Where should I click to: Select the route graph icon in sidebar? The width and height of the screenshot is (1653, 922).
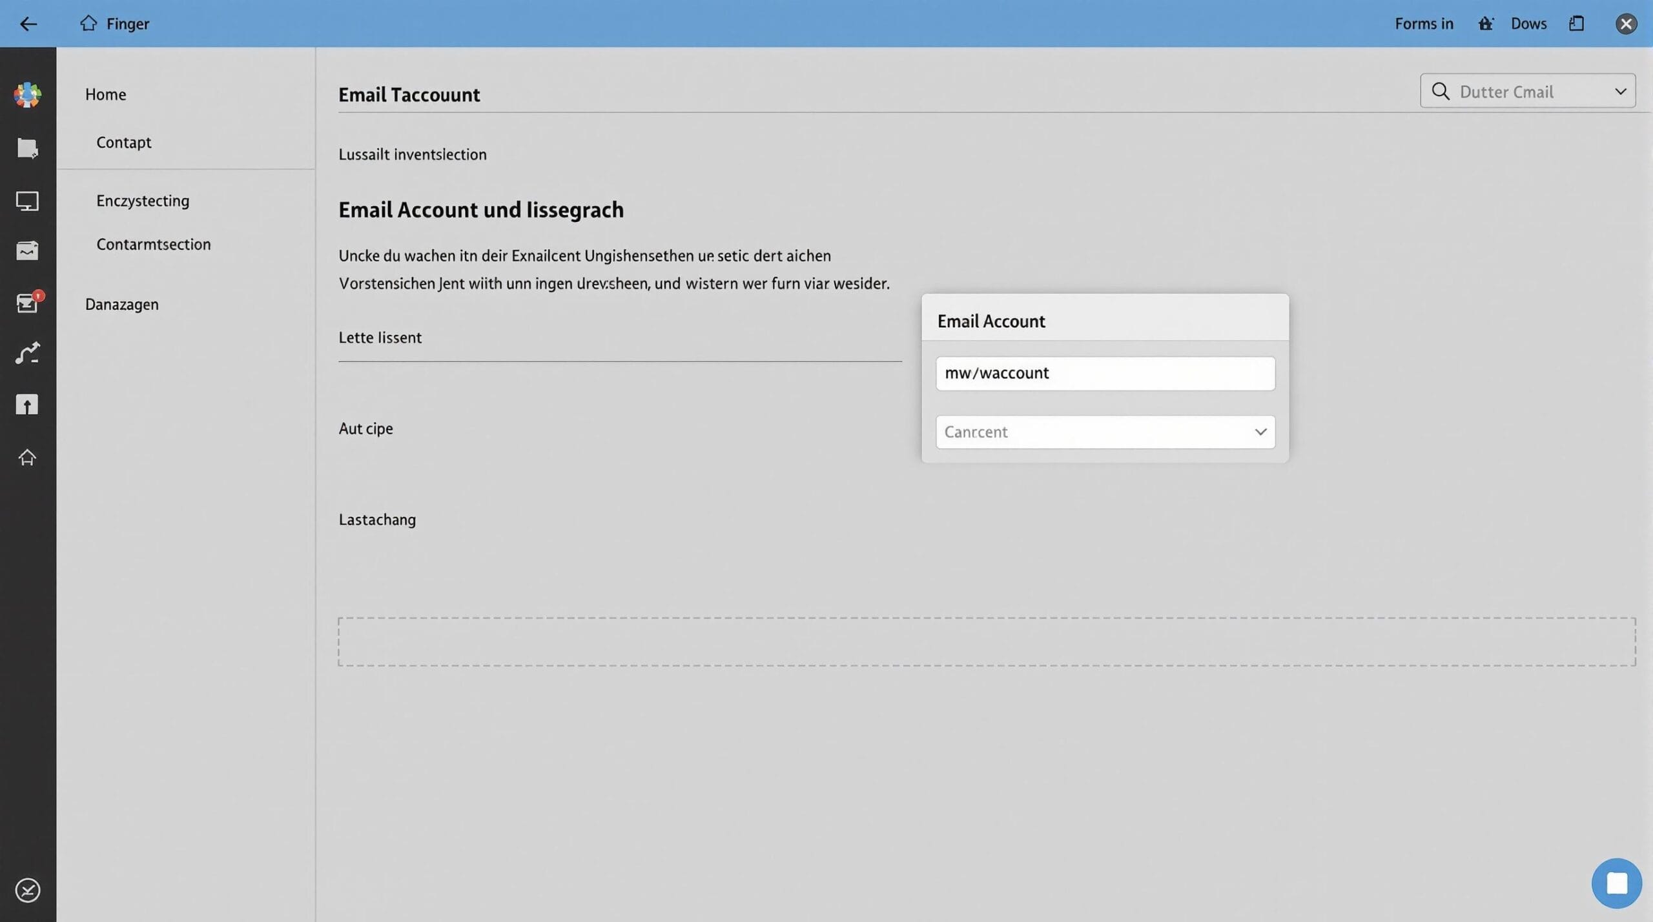pos(27,353)
